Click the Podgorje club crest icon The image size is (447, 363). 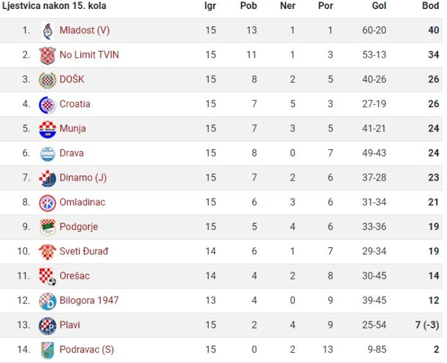tap(48, 227)
